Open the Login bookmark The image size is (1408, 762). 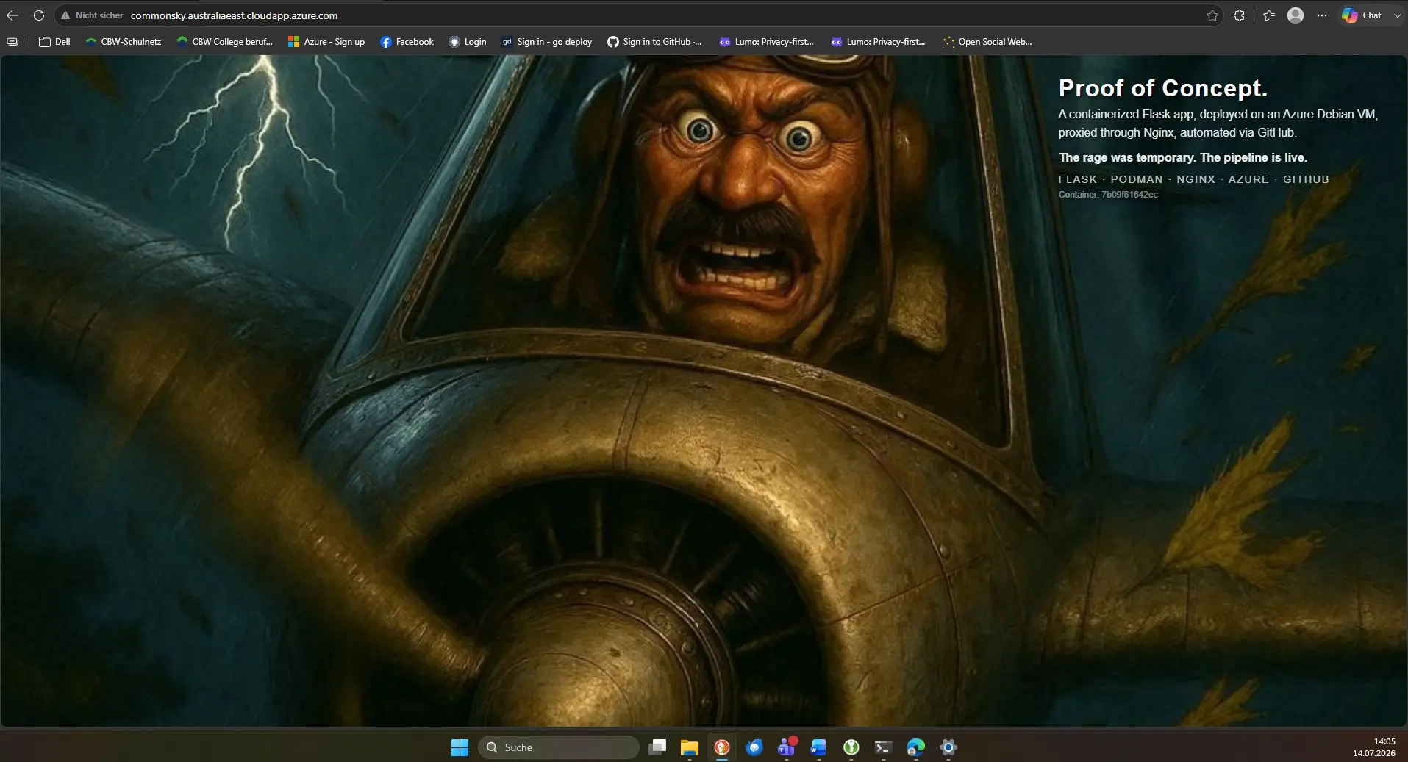(x=468, y=42)
